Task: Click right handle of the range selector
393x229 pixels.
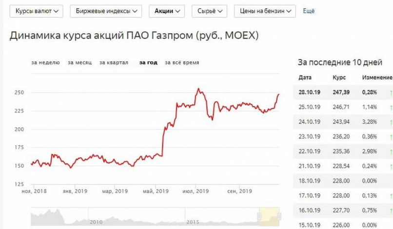Action: [279, 215]
